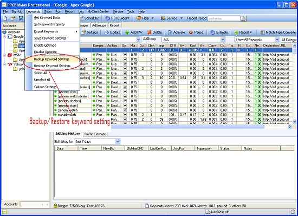Click the Estimate toolbar icon
The width and height of the screenshot is (298, 216).
click(x=212, y=32)
